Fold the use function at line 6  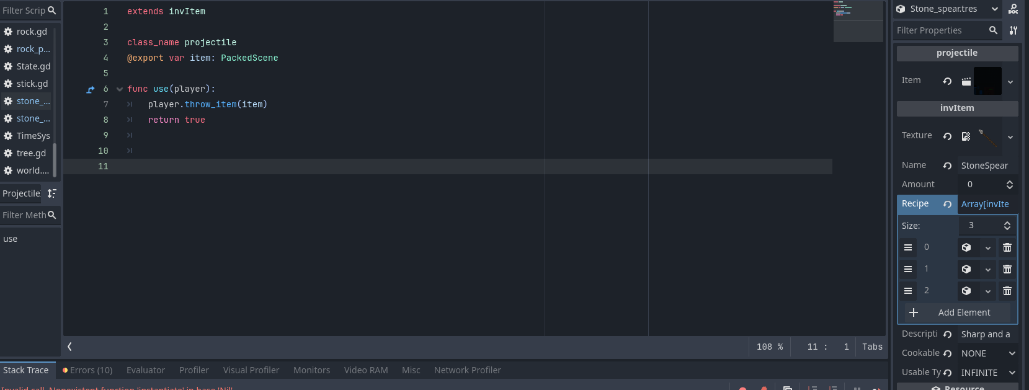(120, 89)
